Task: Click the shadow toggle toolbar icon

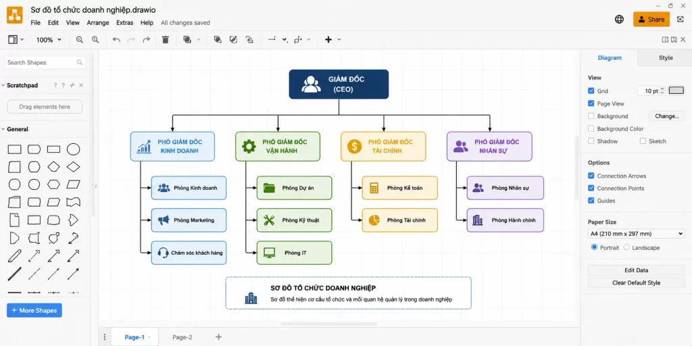Action: (x=249, y=40)
